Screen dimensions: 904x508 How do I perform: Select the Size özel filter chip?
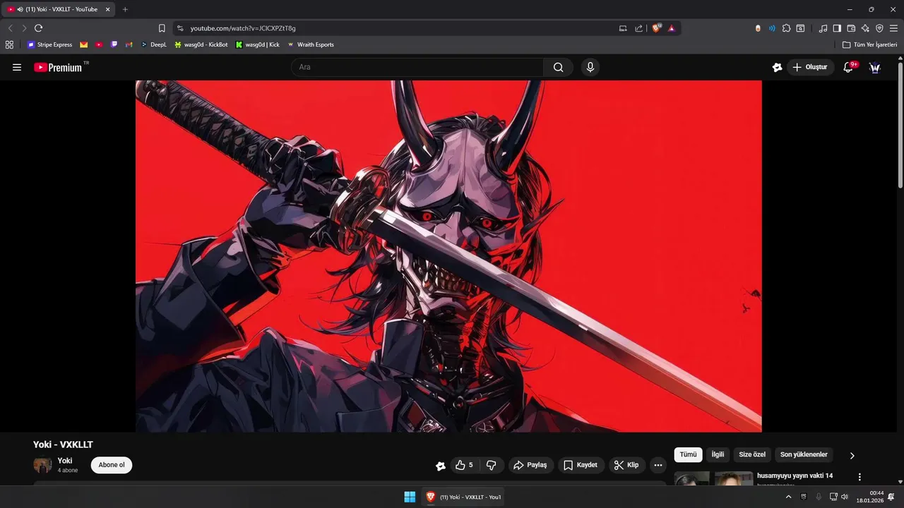[x=752, y=454]
